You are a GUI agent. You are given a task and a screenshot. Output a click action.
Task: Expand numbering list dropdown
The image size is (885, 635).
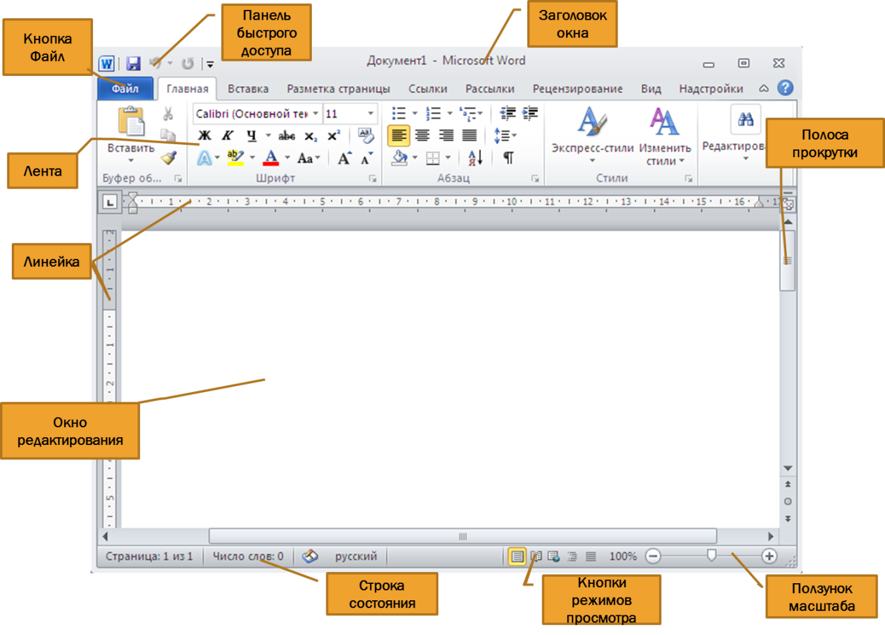pos(450,113)
